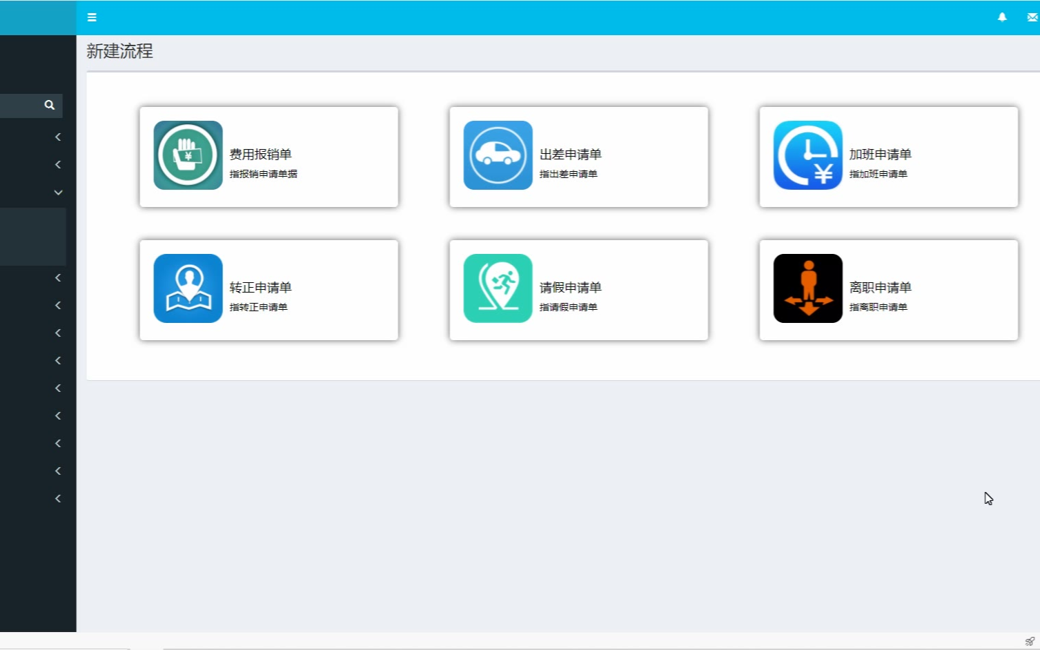1040x650 pixels.
Task: Open notifications via the bell icon
Action: click(1002, 17)
